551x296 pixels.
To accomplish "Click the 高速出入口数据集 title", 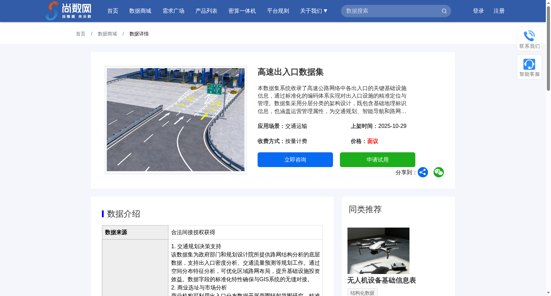I will click(291, 72).
